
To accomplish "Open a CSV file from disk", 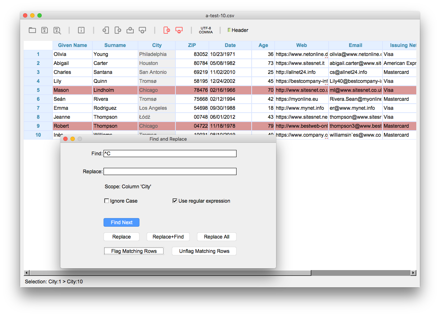I will (x=32, y=30).
